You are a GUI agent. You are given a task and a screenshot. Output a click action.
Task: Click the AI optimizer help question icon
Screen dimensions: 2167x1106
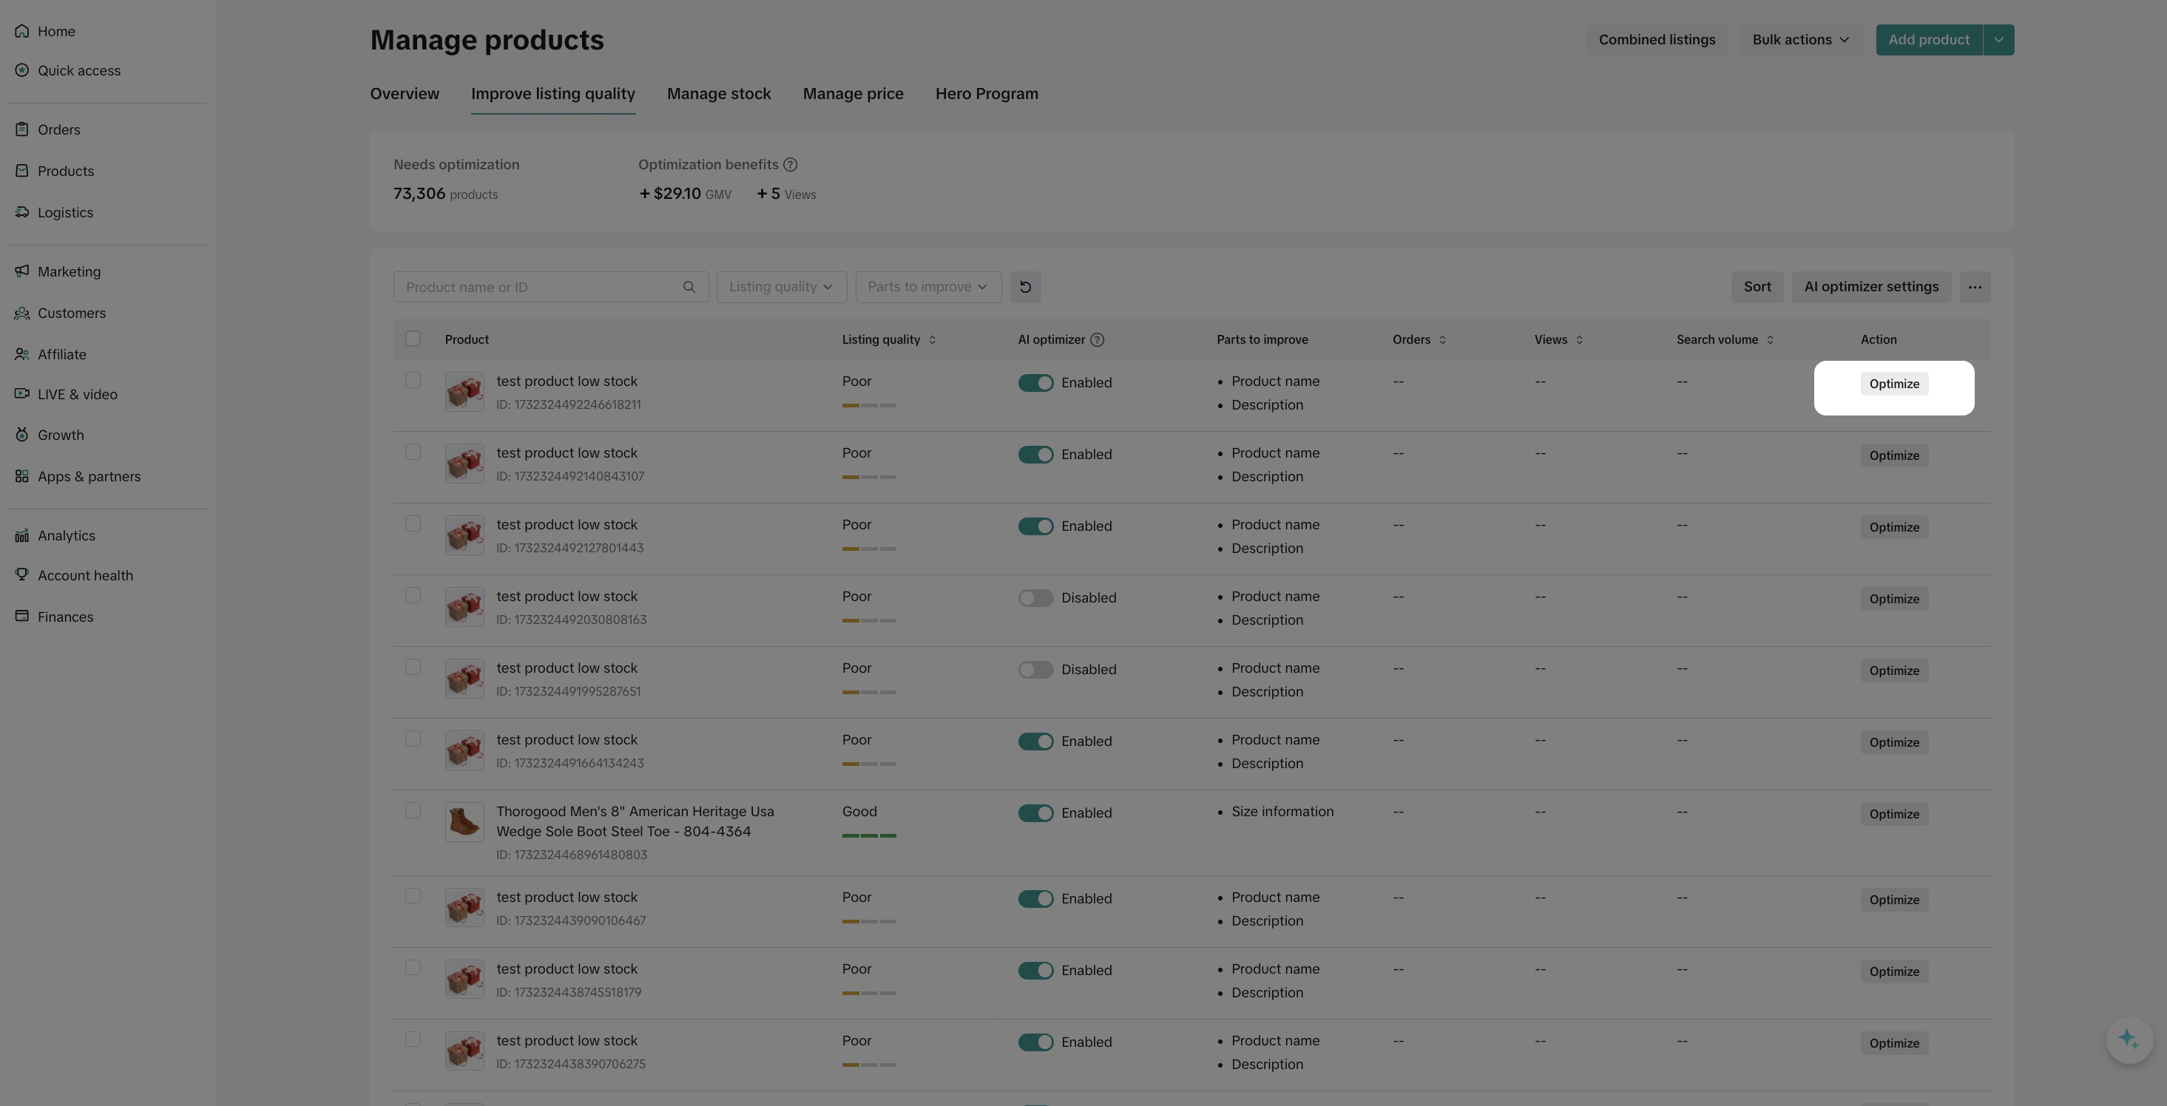click(1097, 340)
